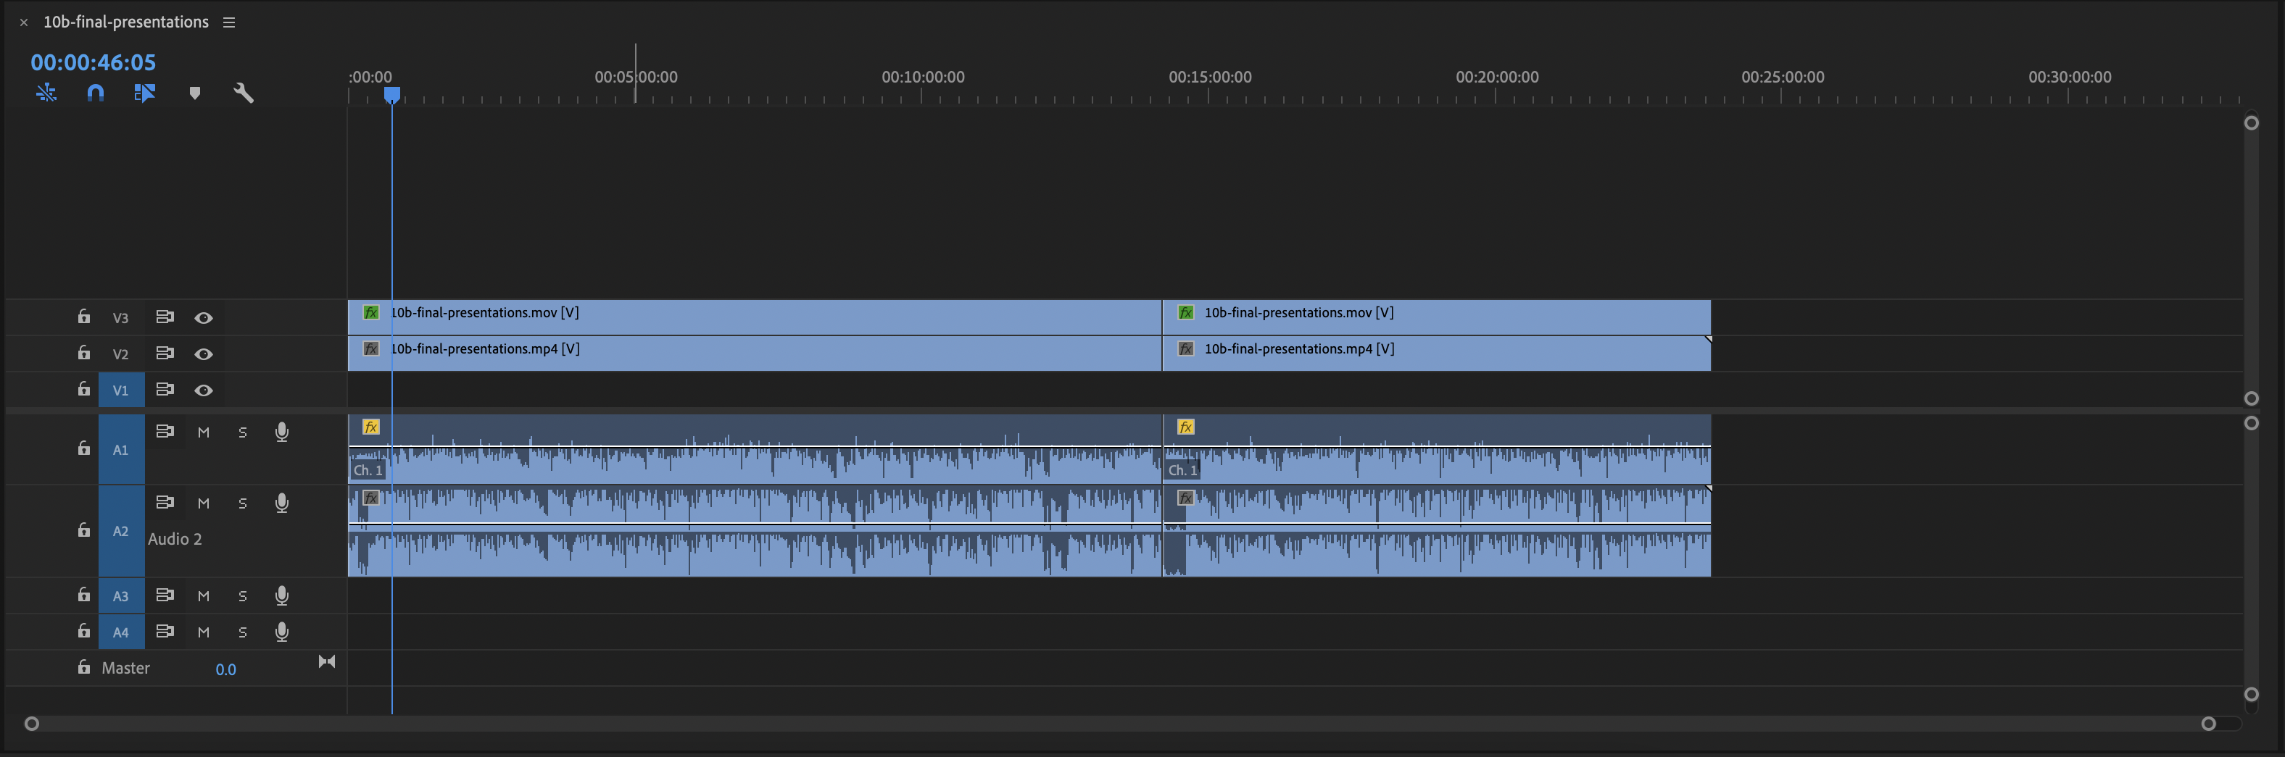
Task: Mute track A1
Action: coord(204,432)
